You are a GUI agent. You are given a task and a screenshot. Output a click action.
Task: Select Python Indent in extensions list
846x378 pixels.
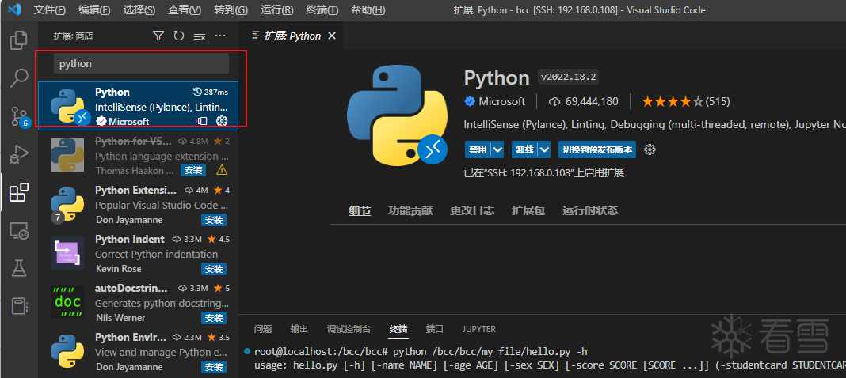[x=138, y=254]
